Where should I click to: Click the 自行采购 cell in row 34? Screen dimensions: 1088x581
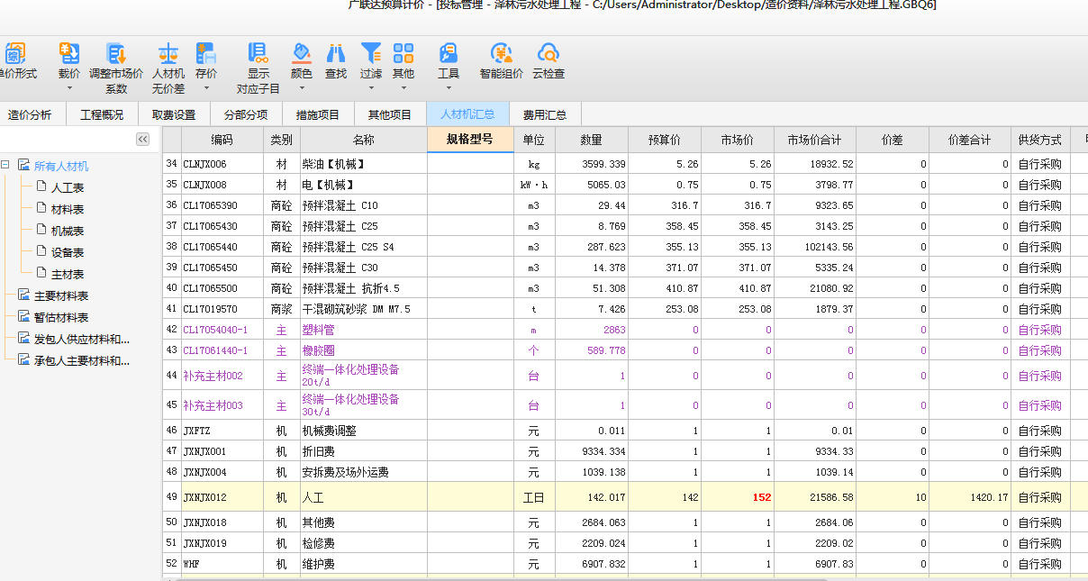1039,164
